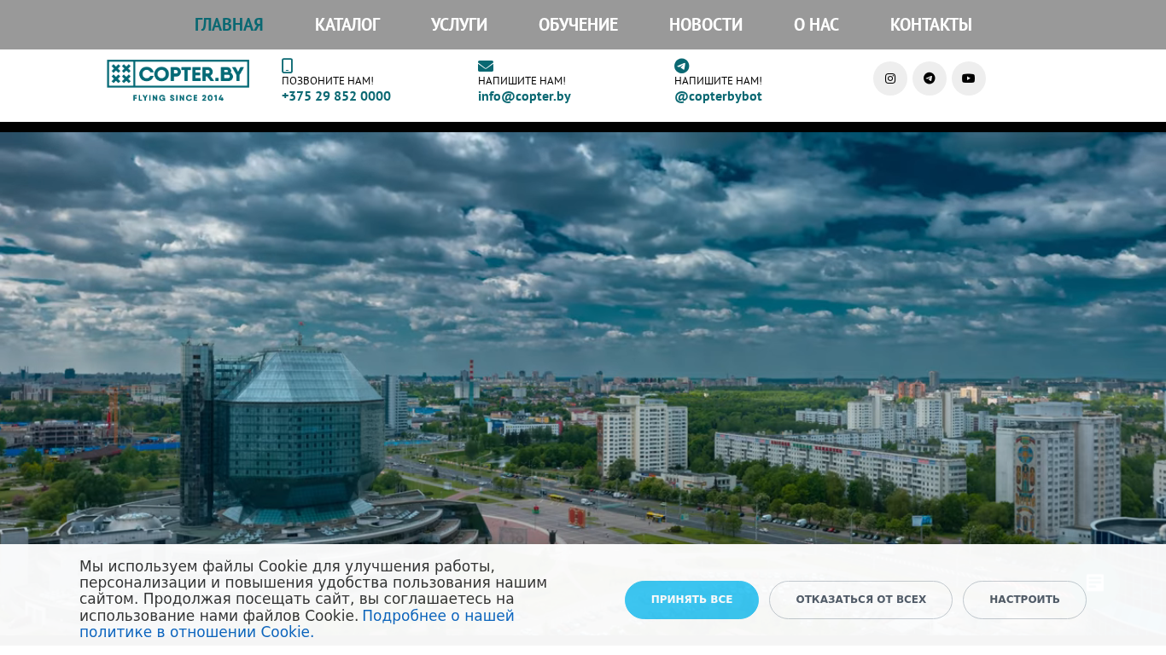Click the COPTER.BY logo
The image size is (1166, 655).
[178, 81]
